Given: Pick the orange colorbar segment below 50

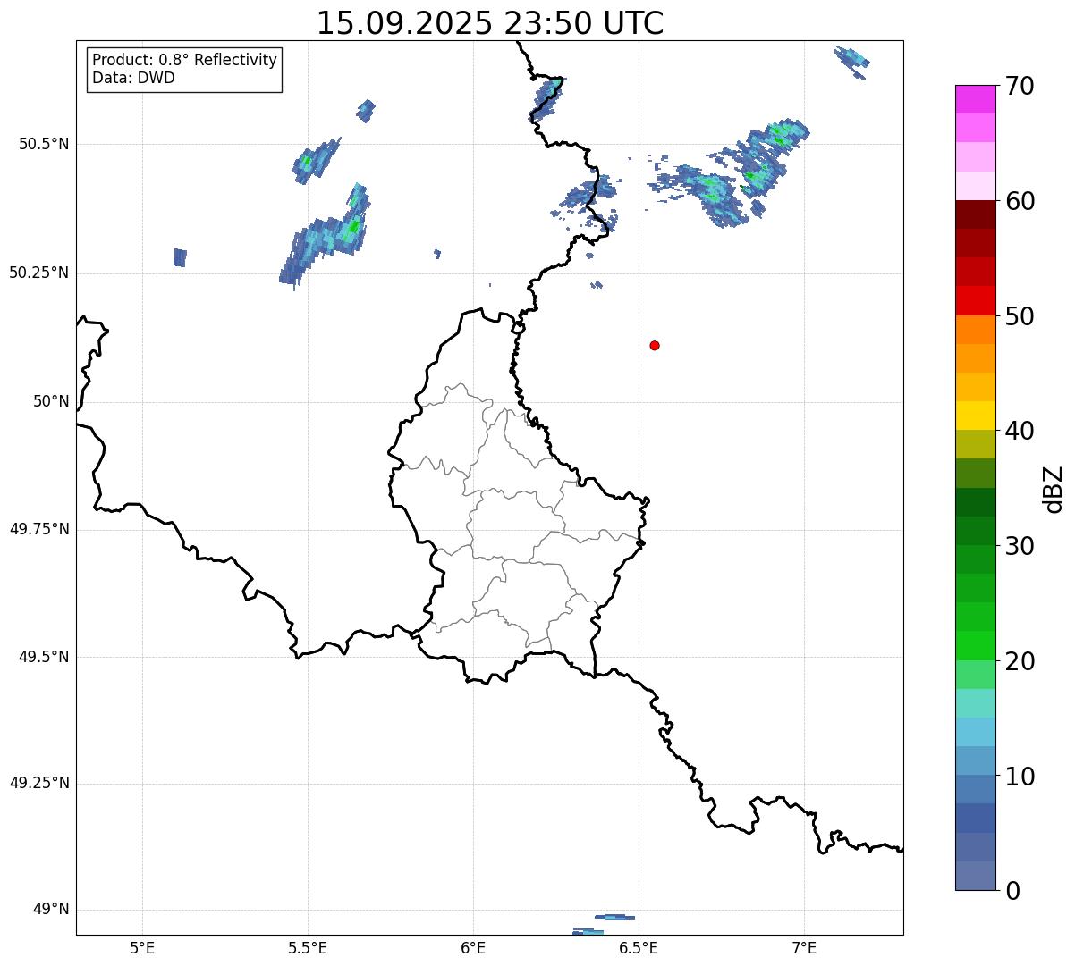Looking at the screenshot, I should [x=975, y=330].
